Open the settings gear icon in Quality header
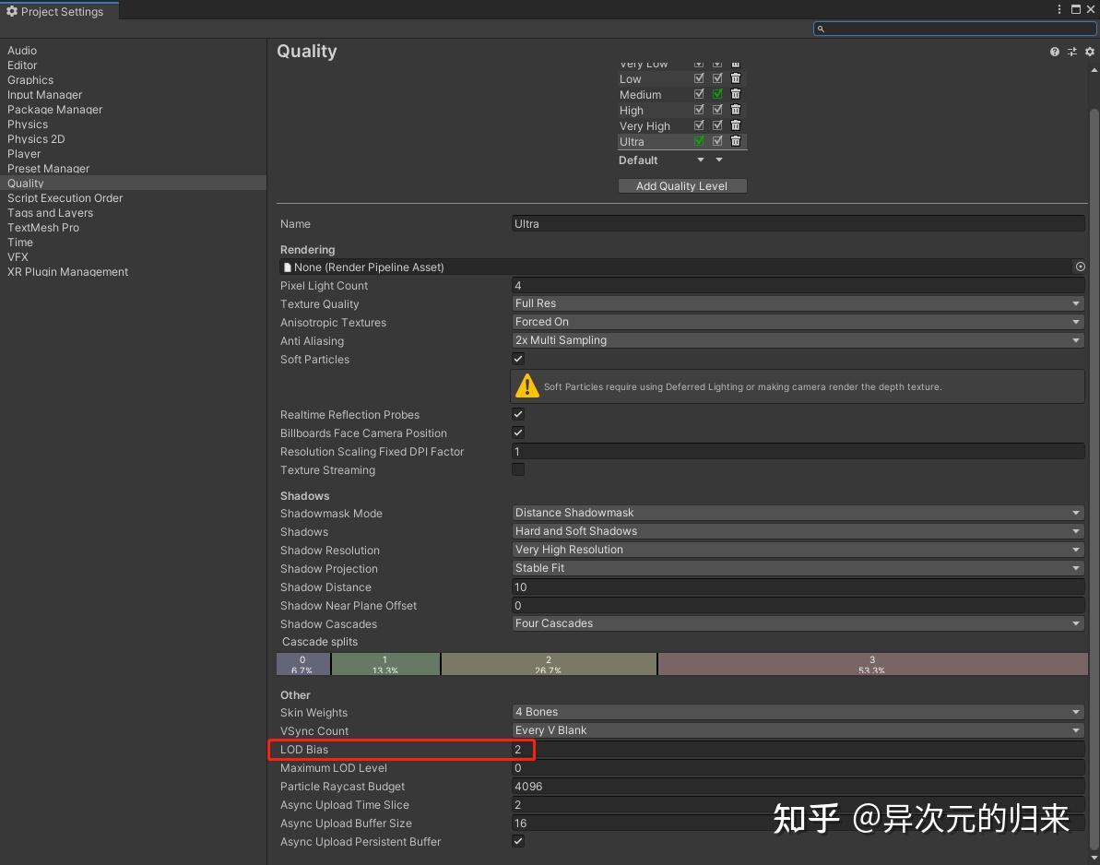This screenshot has width=1100, height=865. click(x=1089, y=52)
